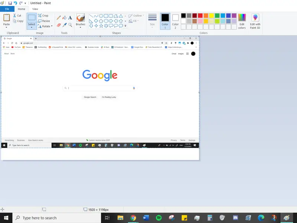Screen dimensions: 297x223
Task: Open Word from the taskbar
Action: coord(146,218)
